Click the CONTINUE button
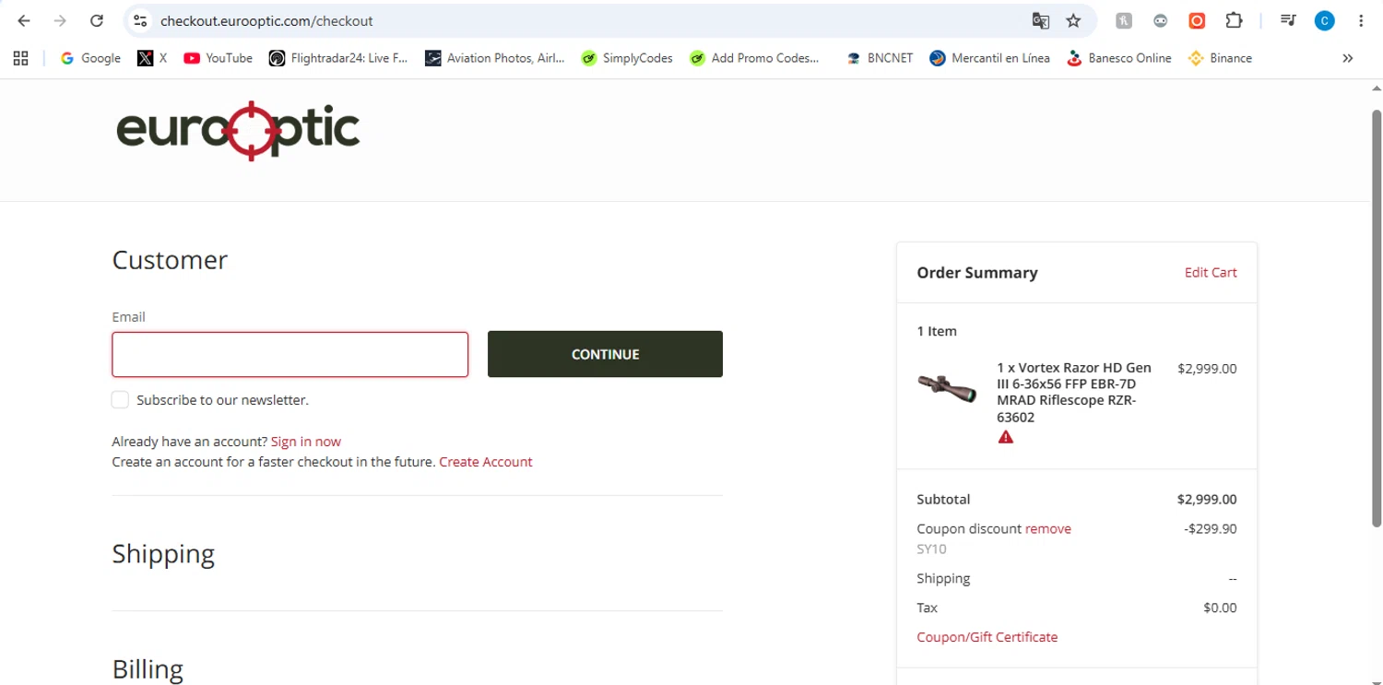The image size is (1383, 685). (x=605, y=354)
